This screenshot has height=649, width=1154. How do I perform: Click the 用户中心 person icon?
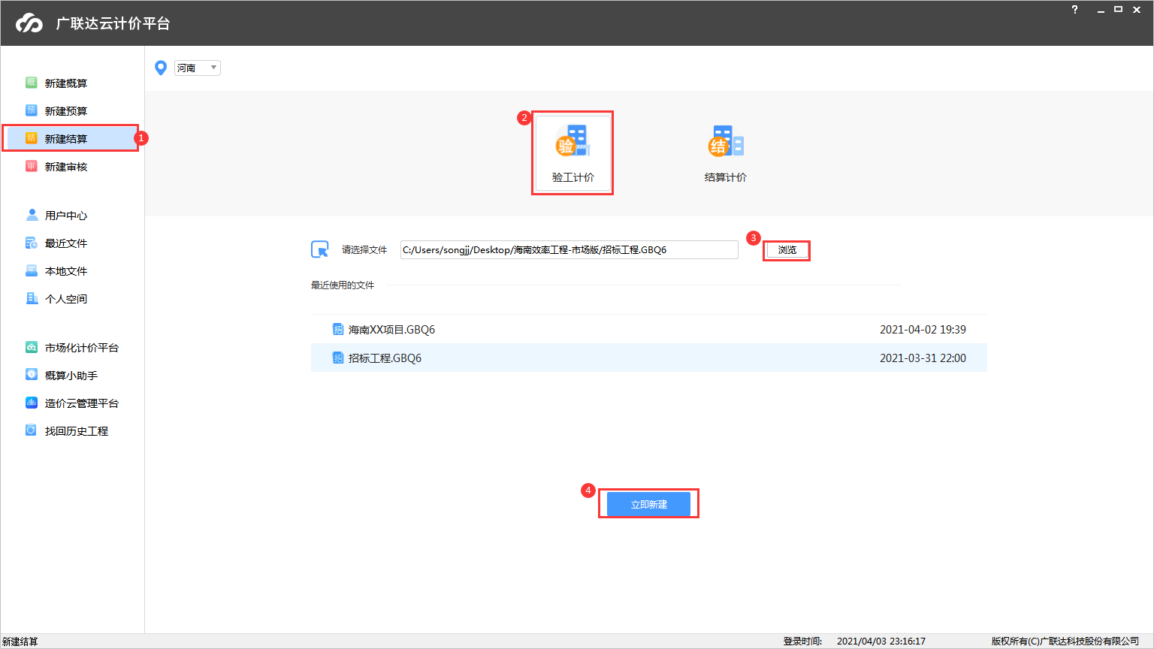(x=32, y=215)
